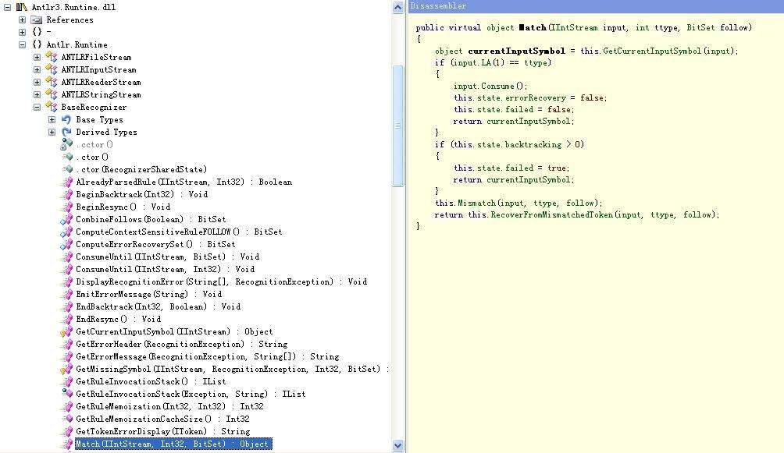Click the Antlr.Runtime namespace braces icon
This screenshot has width=784, height=453.
click(x=37, y=44)
